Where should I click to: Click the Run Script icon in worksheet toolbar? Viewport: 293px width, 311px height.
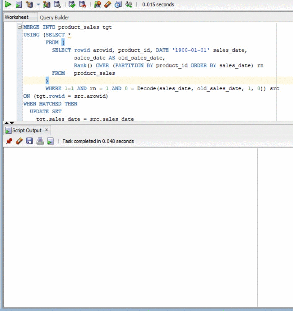pos(19,4)
